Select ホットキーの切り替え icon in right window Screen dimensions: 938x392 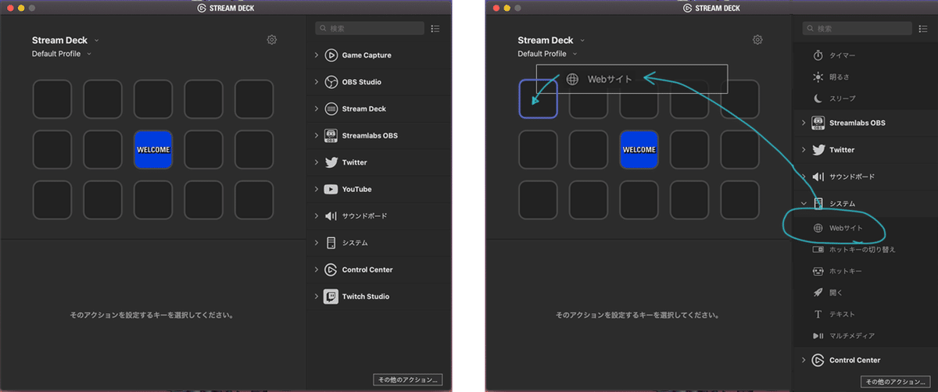pos(818,249)
